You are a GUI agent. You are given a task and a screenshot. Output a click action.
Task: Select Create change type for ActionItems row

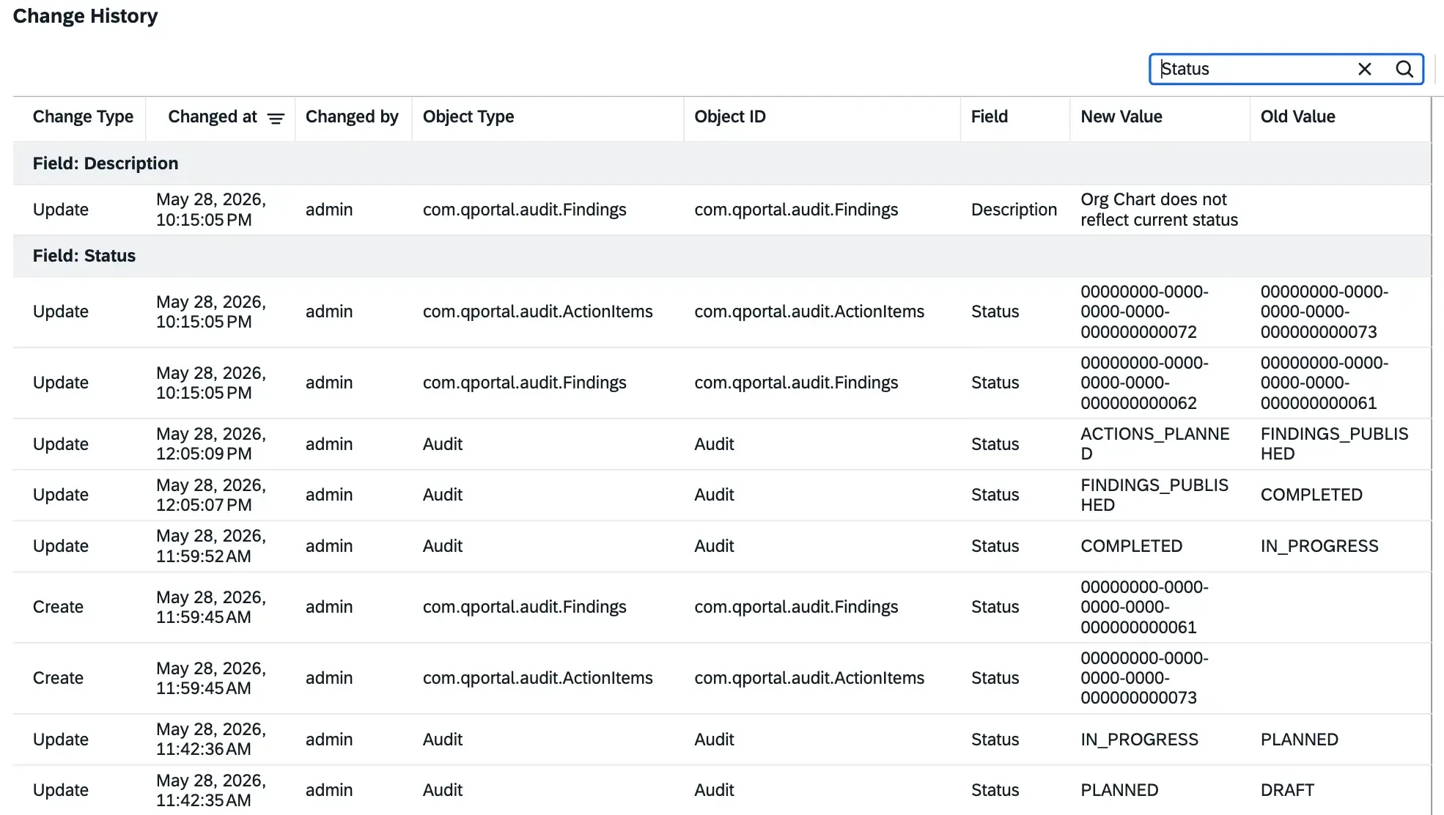58,678
